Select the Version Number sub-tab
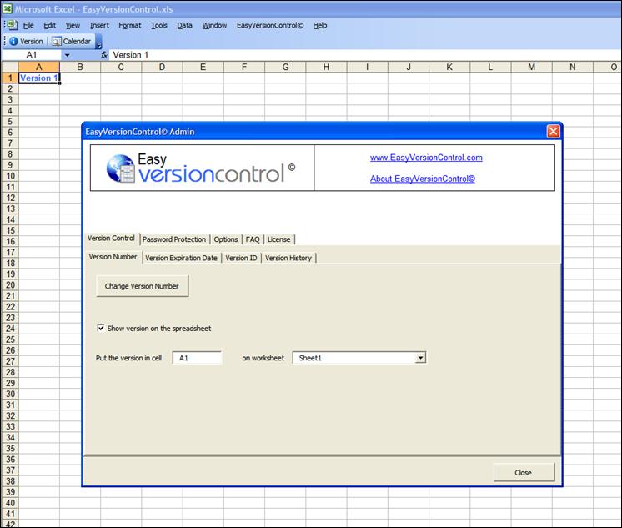Screen dimensions: 622x528 point(113,257)
